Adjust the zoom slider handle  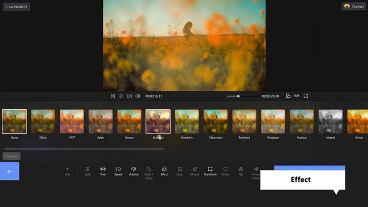(x=238, y=96)
